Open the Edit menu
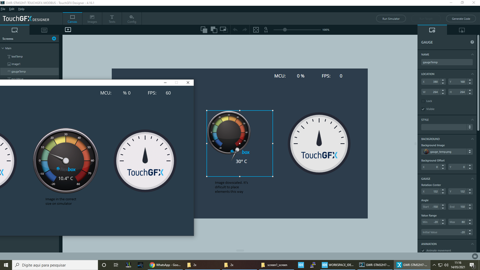 point(12,9)
